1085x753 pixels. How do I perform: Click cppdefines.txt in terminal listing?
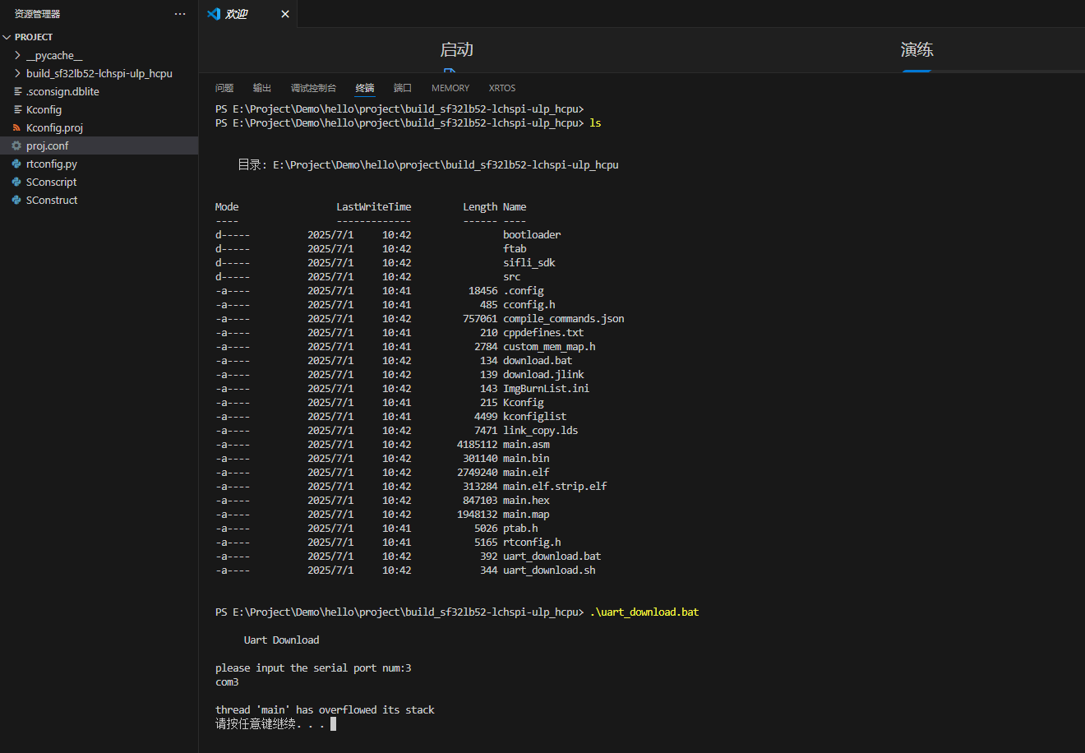pos(543,333)
